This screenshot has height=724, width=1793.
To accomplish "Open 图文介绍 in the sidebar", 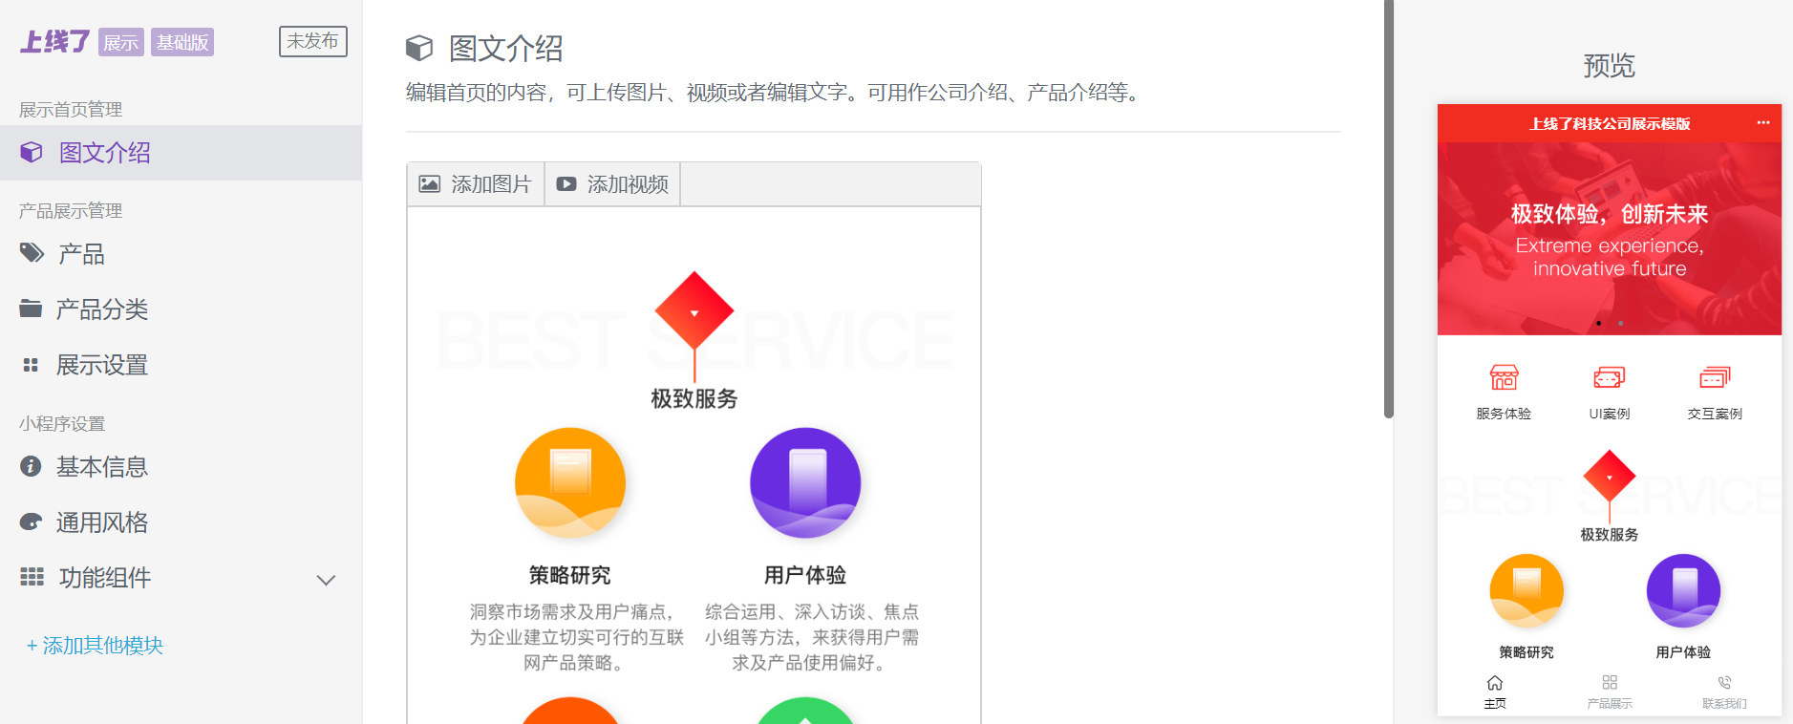I will [x=181, y=153].
